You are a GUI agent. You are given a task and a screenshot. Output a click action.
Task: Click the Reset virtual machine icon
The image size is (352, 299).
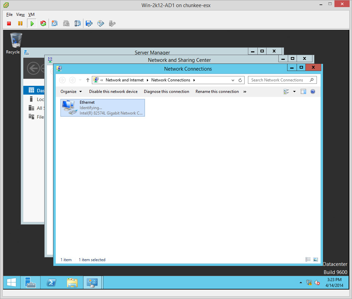43,23
